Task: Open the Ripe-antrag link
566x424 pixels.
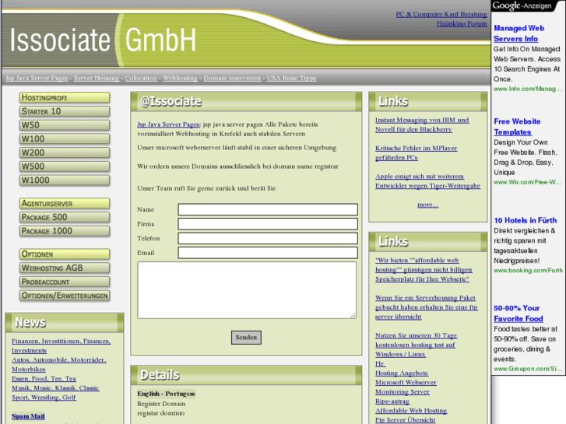Action: click(392, 401)
